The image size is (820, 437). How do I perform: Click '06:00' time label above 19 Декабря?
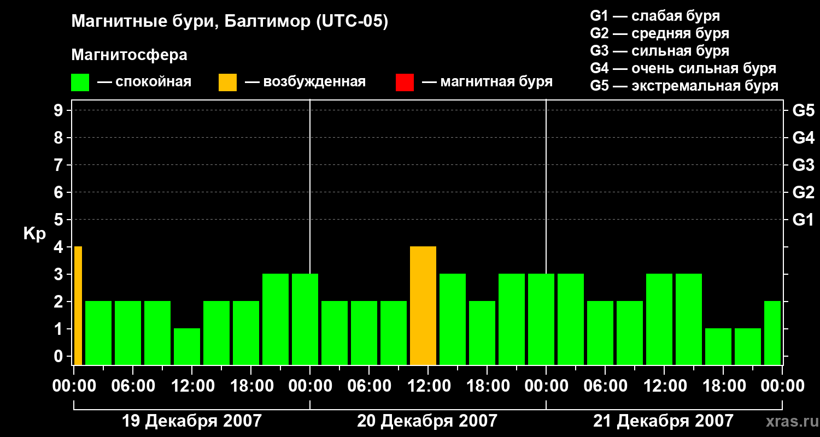click(x=133, y=386)
